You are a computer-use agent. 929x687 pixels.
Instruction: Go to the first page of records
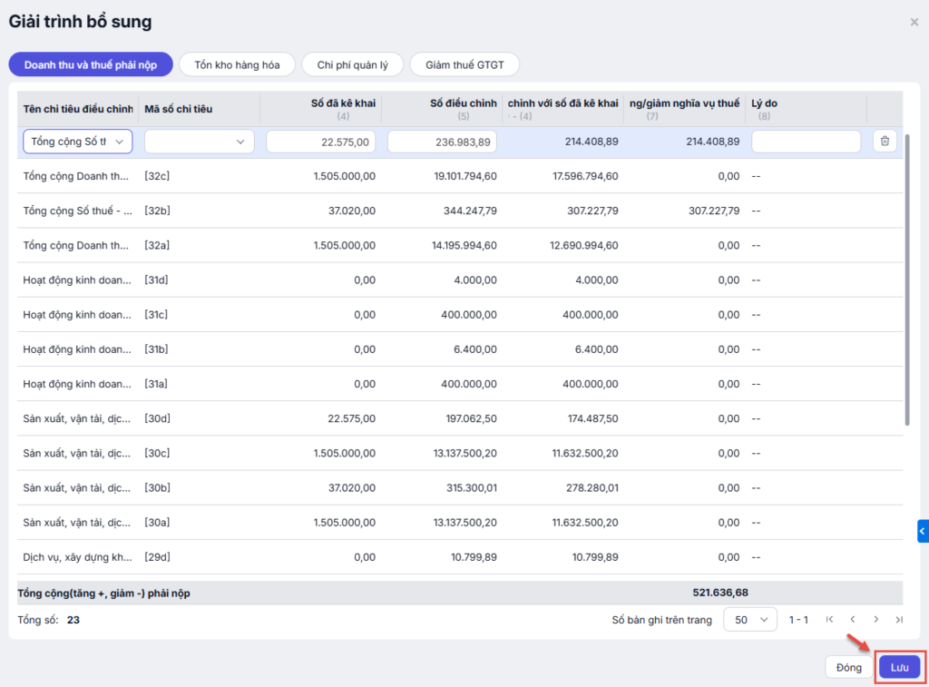pos(829,620)
